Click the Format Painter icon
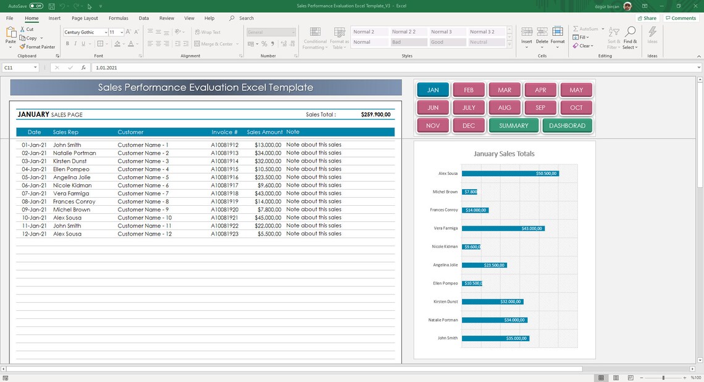Viewport: 704px width, 382px height. [23, 46]
